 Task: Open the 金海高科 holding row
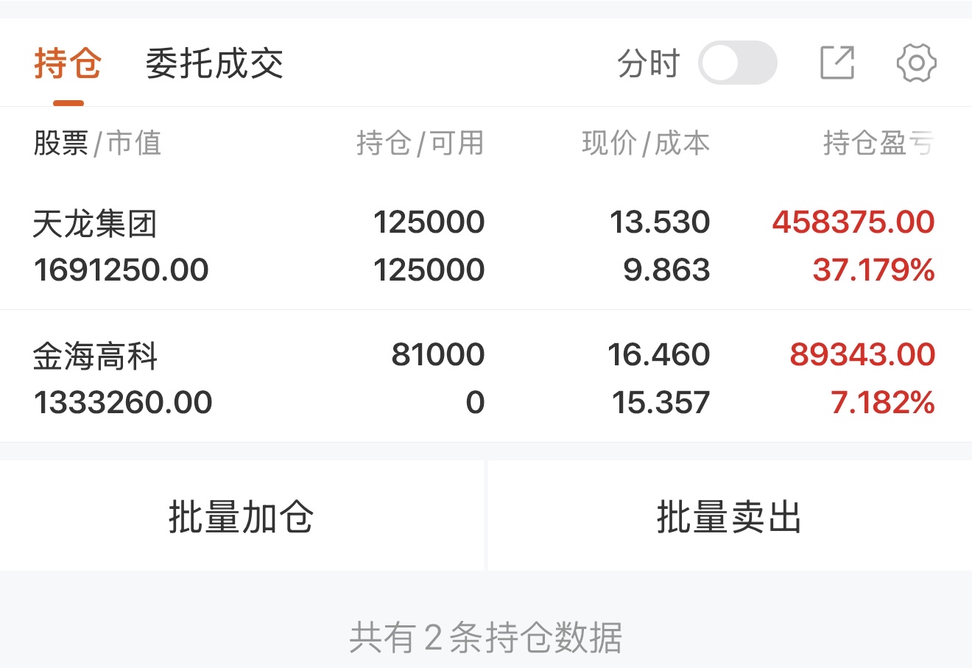[94, 356]
